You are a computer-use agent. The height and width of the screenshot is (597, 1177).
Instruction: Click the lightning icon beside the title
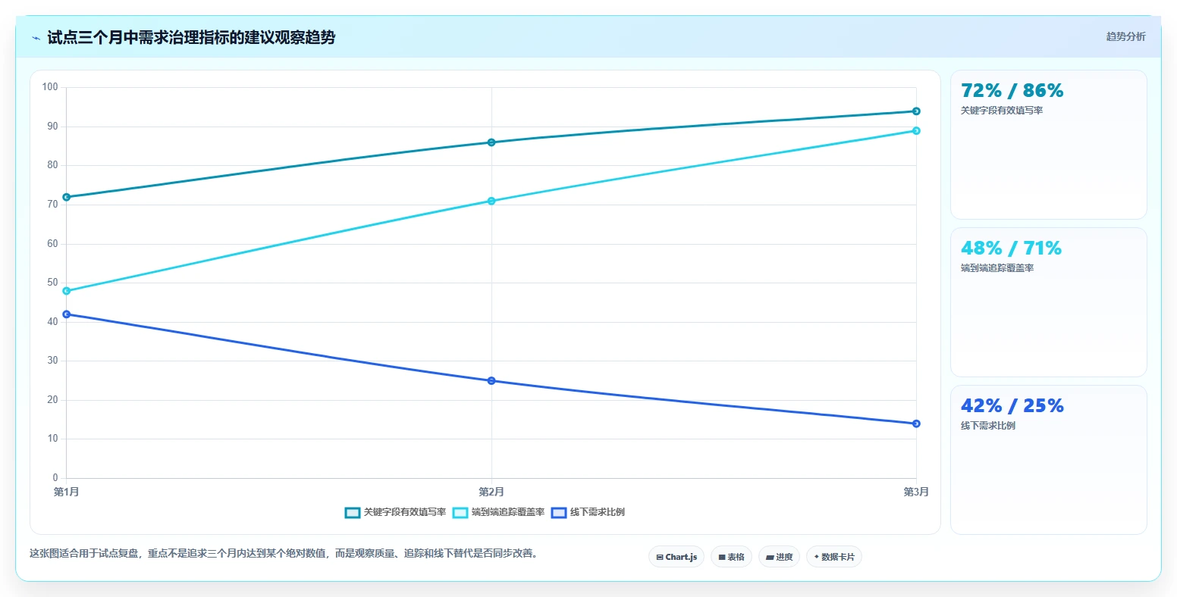click(x=36, y=38)
